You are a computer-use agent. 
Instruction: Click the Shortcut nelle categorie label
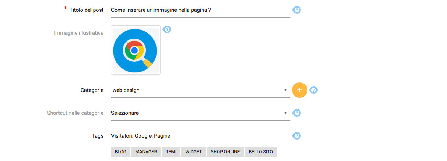tap(75, 113)
